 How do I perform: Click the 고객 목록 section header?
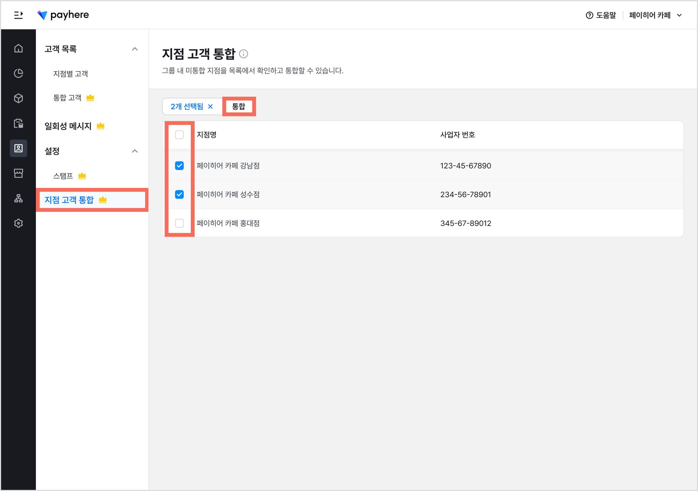(x=60, y=49)
